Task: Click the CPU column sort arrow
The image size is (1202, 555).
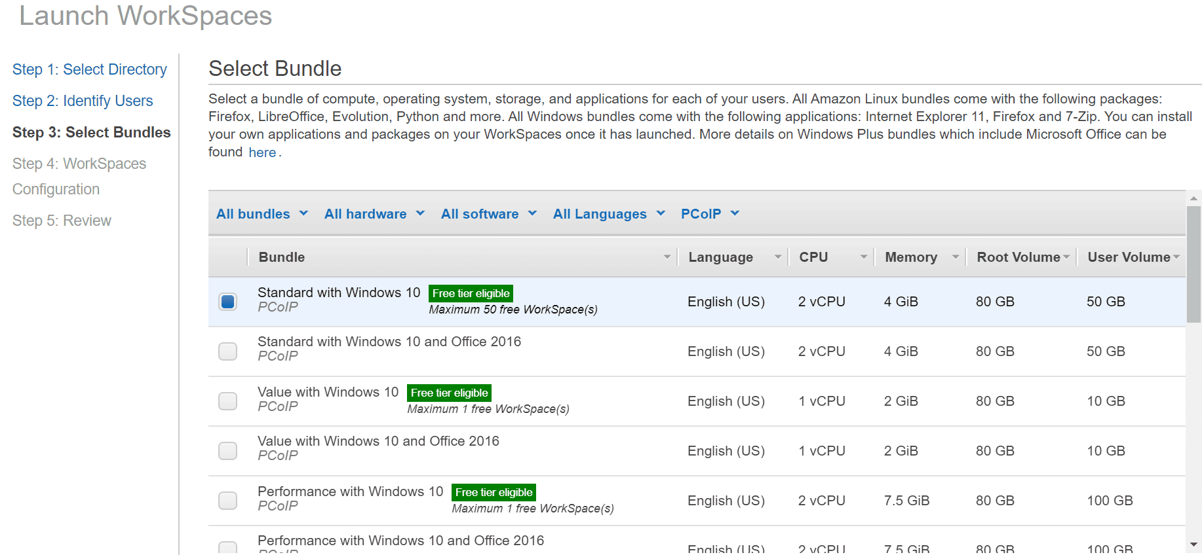Action: (x=863, y=257)
